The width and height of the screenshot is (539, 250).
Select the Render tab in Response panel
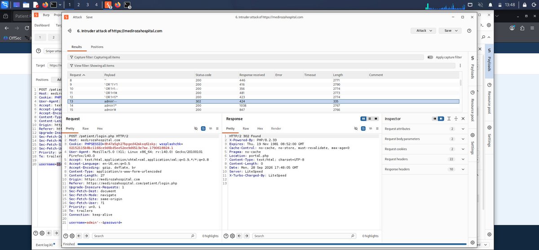click(276, 128)
